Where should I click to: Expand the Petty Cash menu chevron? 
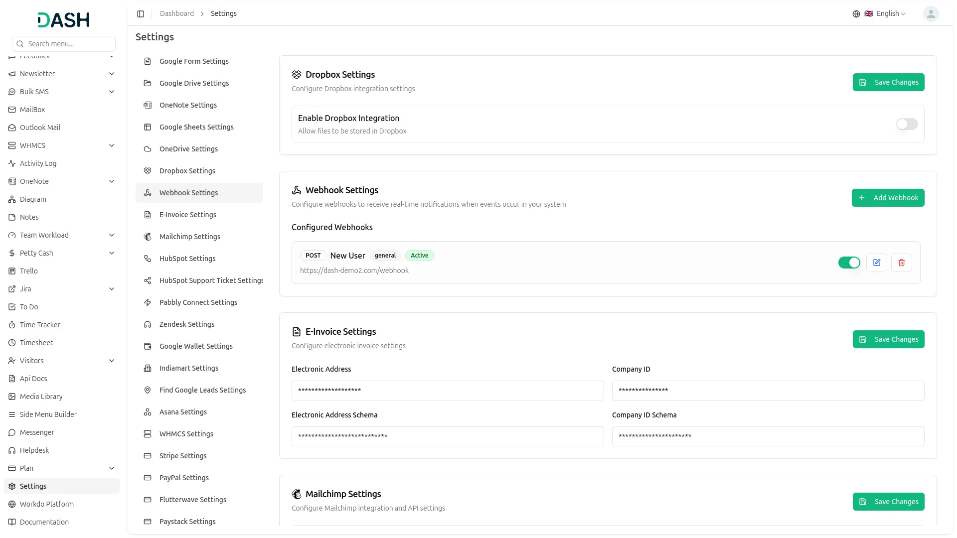pyautogui.click(x=112, y=253)
